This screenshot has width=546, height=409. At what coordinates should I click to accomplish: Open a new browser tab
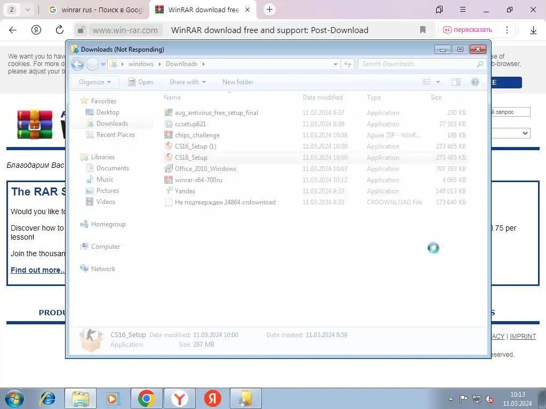pos(269,10)
